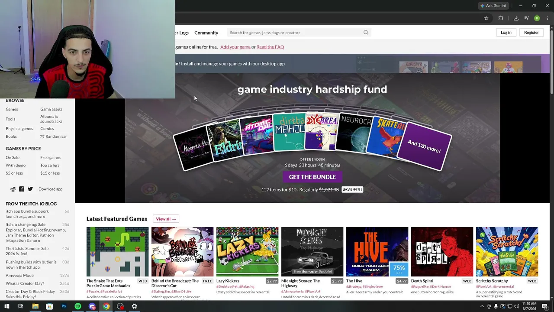Open 'The itch.io Summer Sale 2026 is live!' post
This screenshot has height=312, width=554.
point(27,251)
